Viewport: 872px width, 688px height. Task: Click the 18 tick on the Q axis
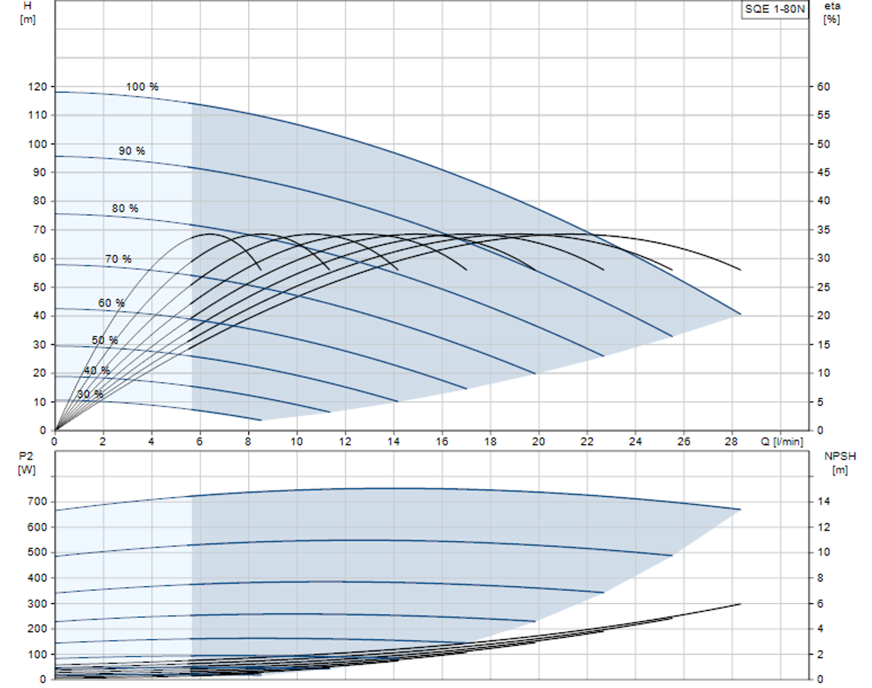(490, 441)
